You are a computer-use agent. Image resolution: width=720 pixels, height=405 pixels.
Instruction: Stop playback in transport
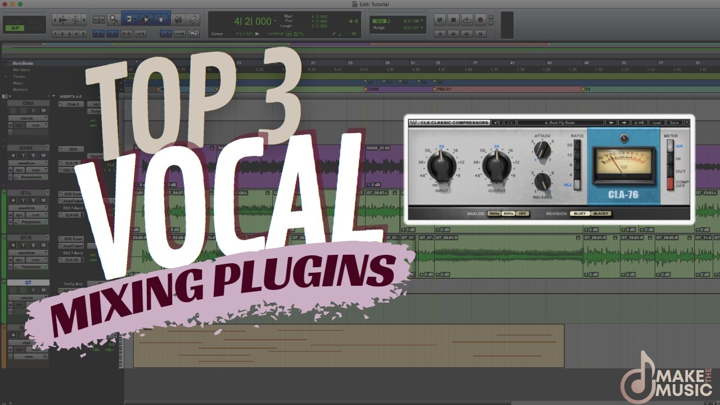(x=453, y=20)
